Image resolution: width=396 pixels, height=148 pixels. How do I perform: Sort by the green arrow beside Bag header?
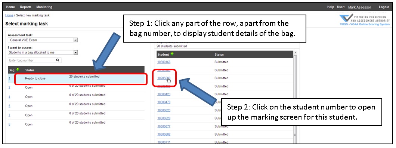(x=18, y=70)
